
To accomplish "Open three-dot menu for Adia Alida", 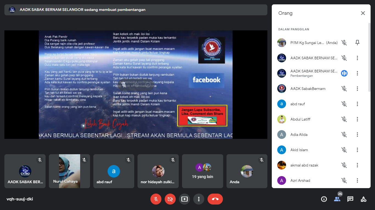I will pyautogui.click(x=357, y=135).
